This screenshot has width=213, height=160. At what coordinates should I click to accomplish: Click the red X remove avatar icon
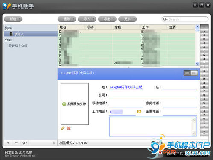[69, 128]
